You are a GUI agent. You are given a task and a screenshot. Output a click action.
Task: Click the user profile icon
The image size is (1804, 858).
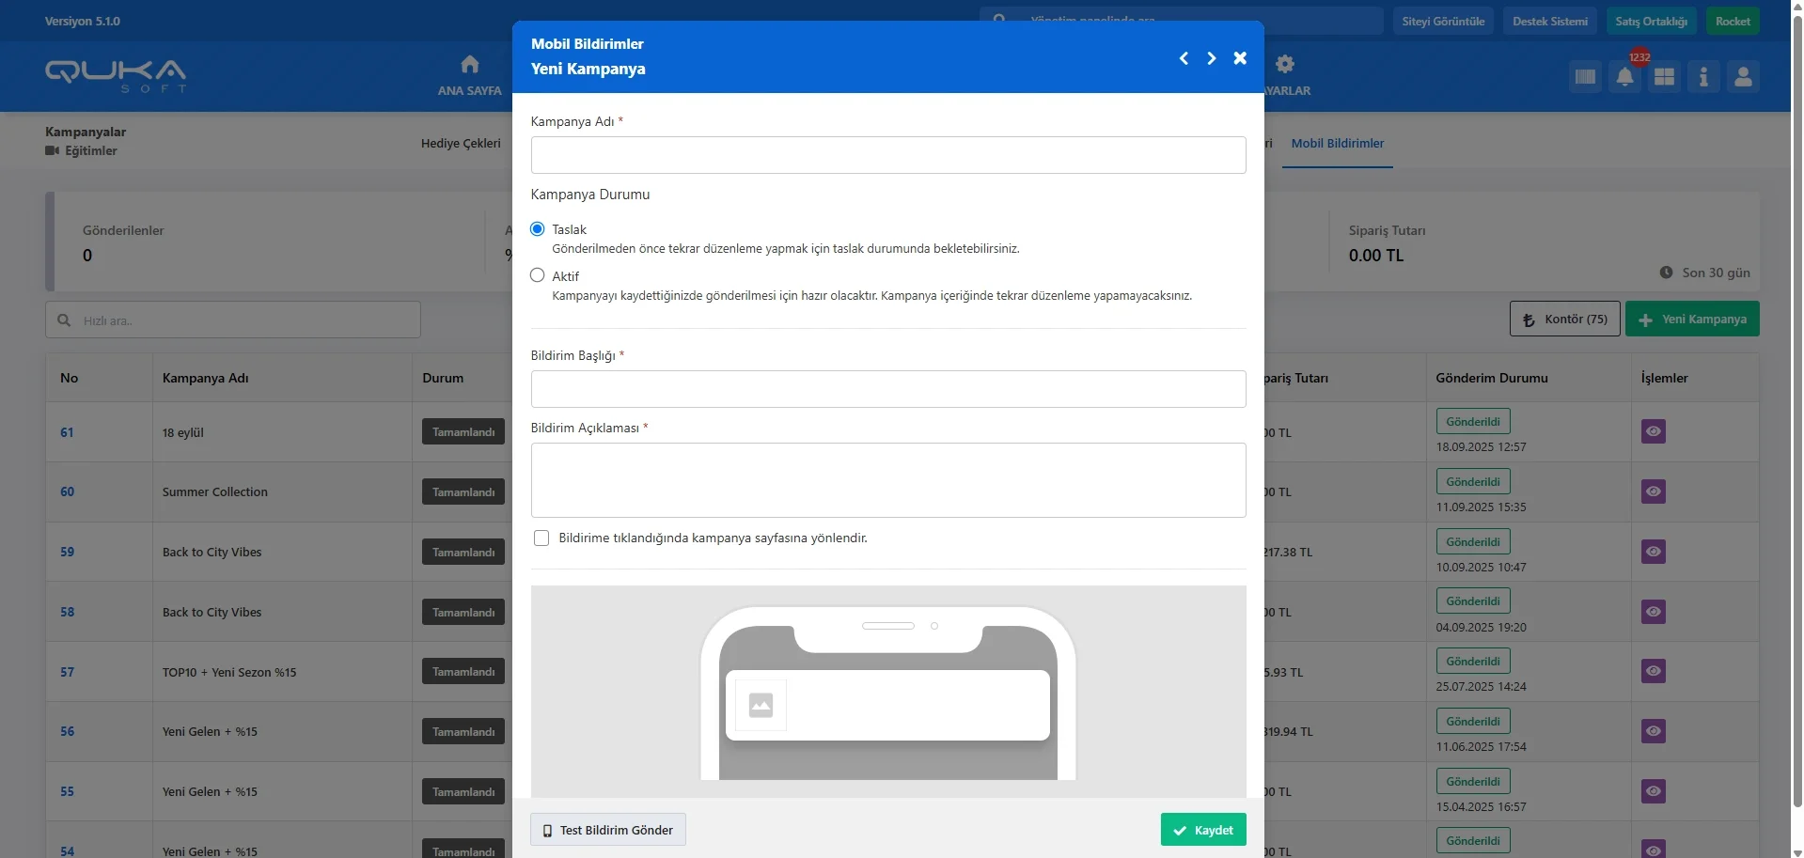(x=1743, y=77)
